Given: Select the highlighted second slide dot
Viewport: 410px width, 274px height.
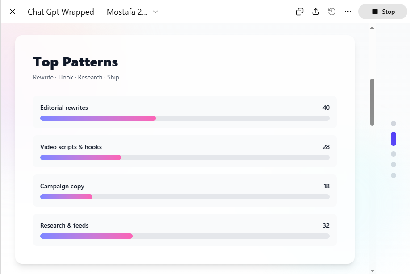Looking at the screenshot, I should [x=393, y=139].
